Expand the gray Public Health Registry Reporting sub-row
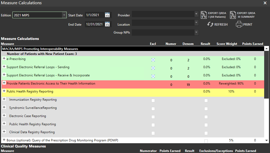Viewport: 270px width, 153px height. [4, 123]
